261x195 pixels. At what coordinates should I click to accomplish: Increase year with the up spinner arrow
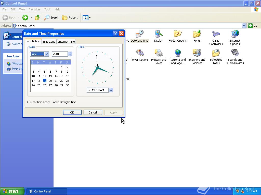[70, 53]
